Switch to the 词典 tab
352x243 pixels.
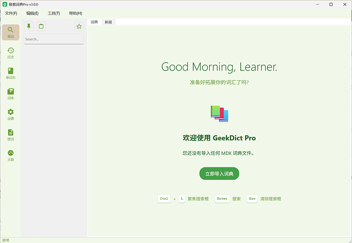point(94,22)
